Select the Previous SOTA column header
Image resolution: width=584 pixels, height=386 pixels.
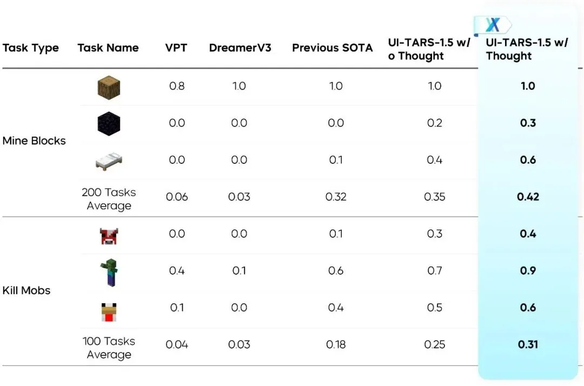click(332, 48)
